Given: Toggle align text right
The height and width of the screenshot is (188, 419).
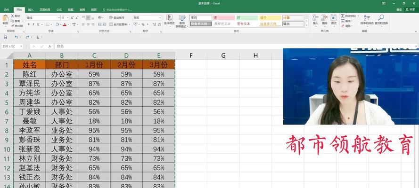Looking at the screenshot, I should pyautogui.click(x=93, y=24).
